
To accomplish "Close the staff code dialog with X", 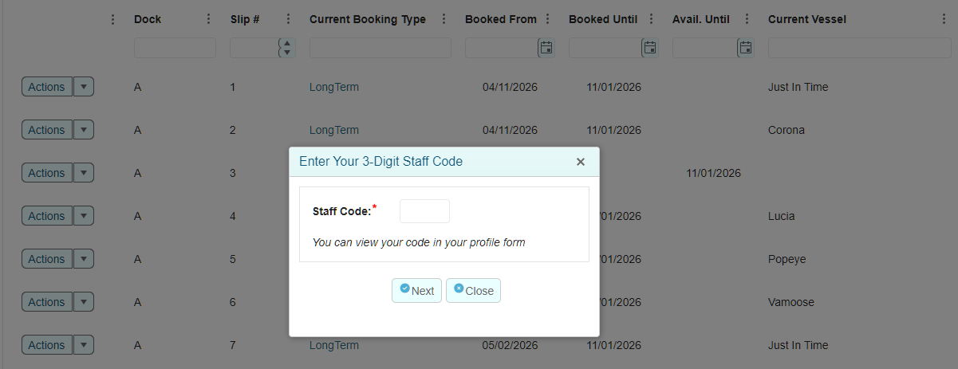I will [581, 162].
